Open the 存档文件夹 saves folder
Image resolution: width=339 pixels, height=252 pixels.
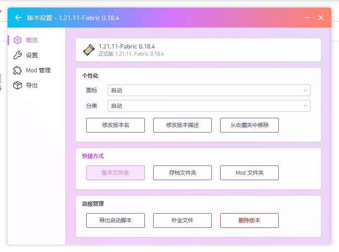182,173
